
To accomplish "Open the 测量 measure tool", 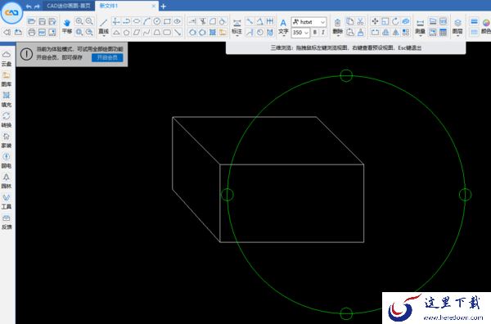I will pyautogui.click(x=420, y=26).
